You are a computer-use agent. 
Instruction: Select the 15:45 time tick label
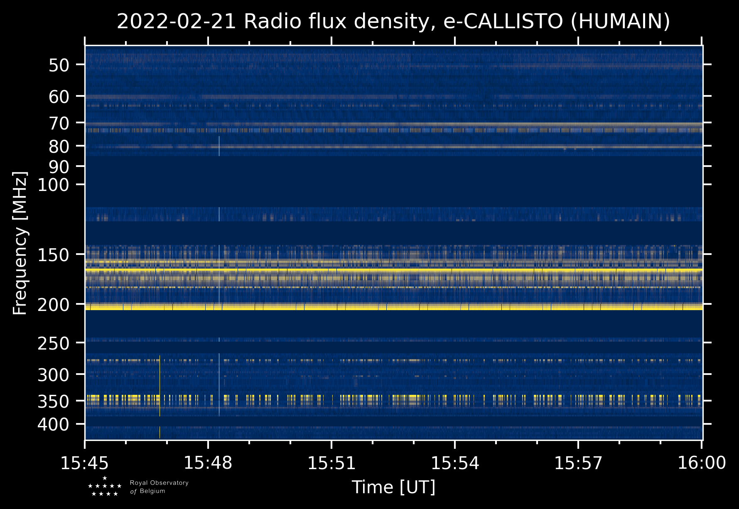85,463
